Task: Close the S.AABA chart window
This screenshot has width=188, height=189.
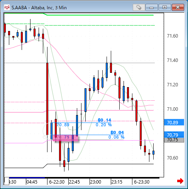Action: (x=178, y=7)
